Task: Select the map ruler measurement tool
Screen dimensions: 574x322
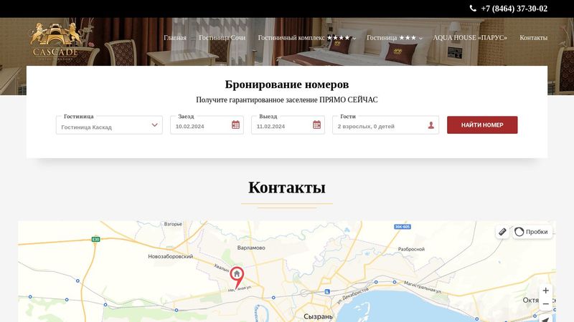Action: [x=502, y=232]
